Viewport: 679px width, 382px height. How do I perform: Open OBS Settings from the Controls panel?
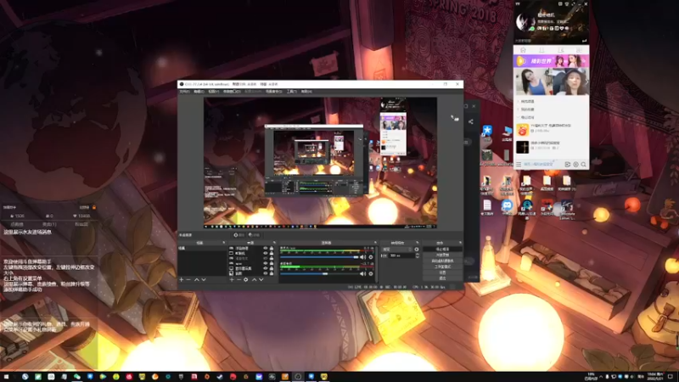442,272
